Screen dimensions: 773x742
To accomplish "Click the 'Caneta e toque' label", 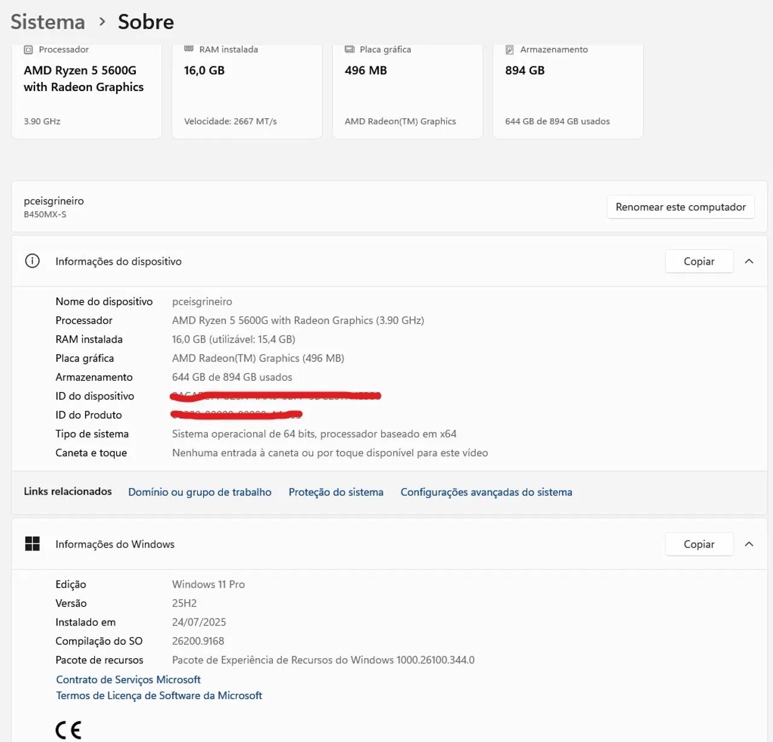I will (91, 453).
